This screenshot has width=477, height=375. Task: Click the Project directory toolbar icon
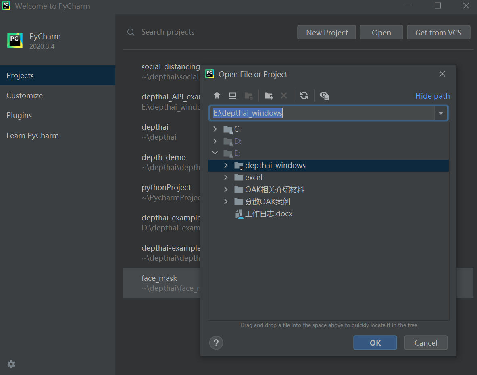pyautogui.click(x=248, y=96)
